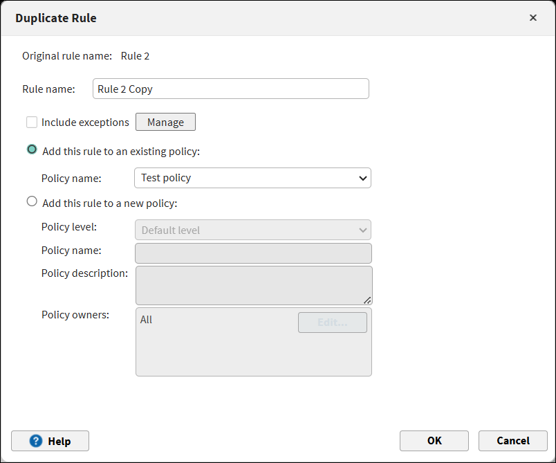Choose the new policy radio button

coord(32,202)
